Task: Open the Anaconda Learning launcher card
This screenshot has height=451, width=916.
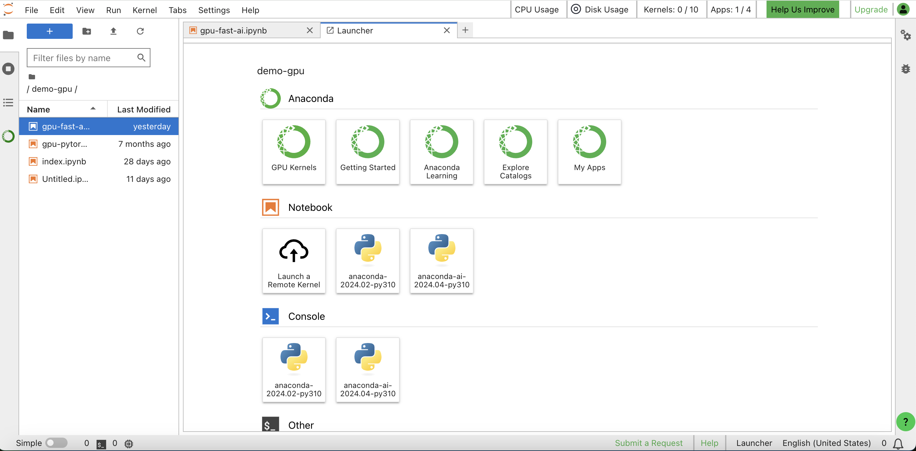Action: (x=442, y=152)
